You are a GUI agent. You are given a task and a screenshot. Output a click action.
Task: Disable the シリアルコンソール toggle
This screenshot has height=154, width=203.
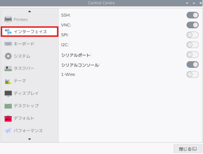point(192,64)
